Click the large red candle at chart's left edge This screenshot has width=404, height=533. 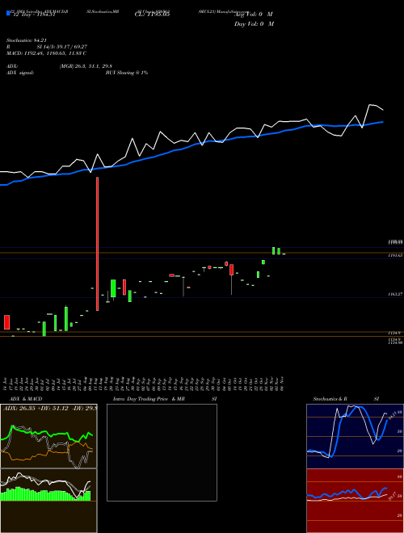[x=6, y=322]
